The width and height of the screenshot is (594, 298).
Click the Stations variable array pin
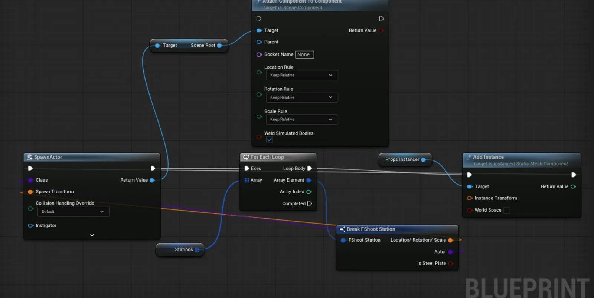(x=197, y=250)
